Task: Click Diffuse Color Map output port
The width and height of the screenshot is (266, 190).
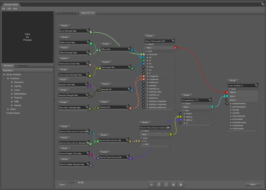Action: pyautogui.click(x=91, y=43)
